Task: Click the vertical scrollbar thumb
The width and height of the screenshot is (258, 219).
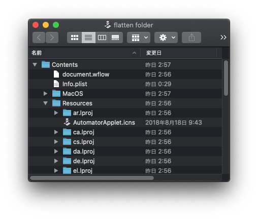Action: [226, 78]
